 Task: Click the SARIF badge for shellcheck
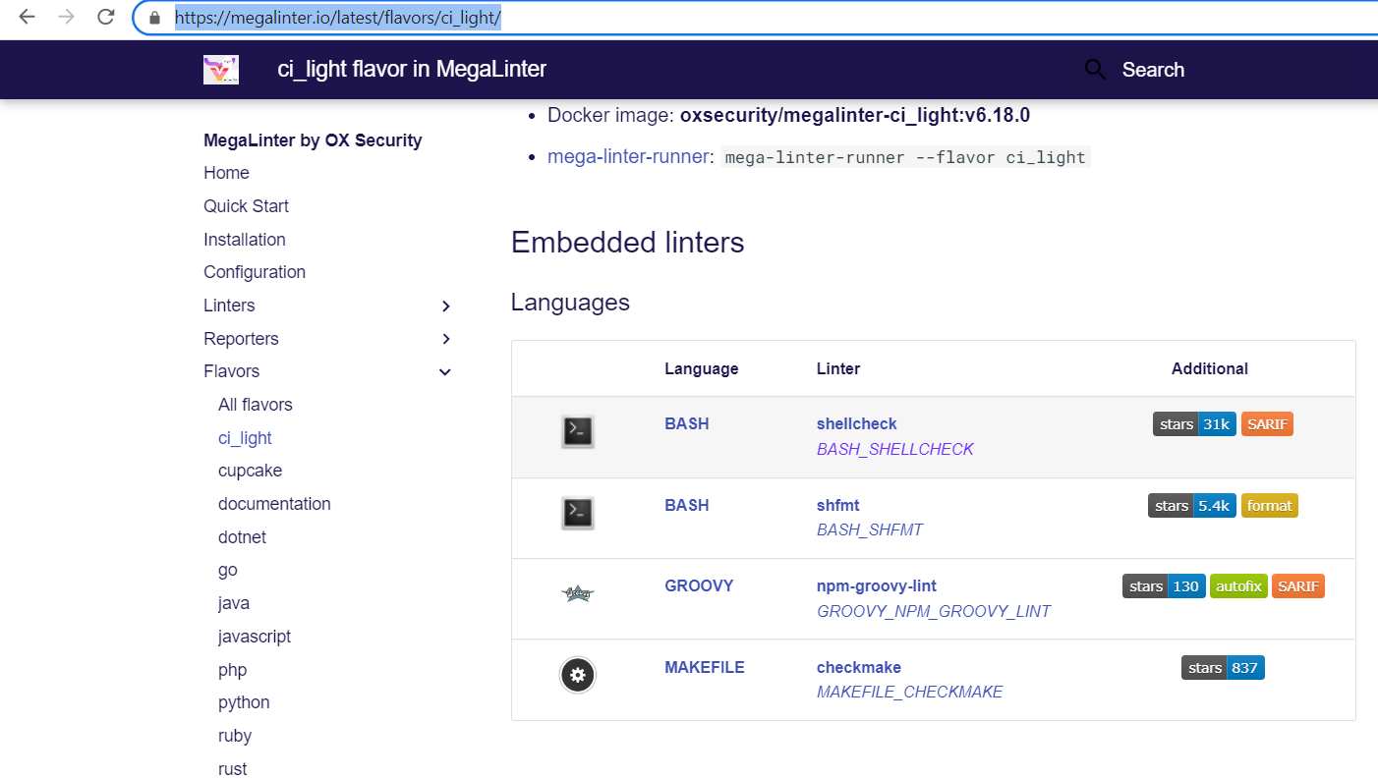coord(1267,424)
